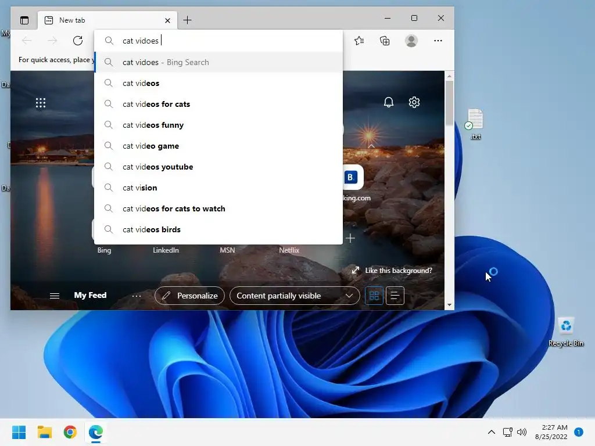595x446 pixels.
Task: Show hidden system tray icons
Action: [x=491, y=432]
